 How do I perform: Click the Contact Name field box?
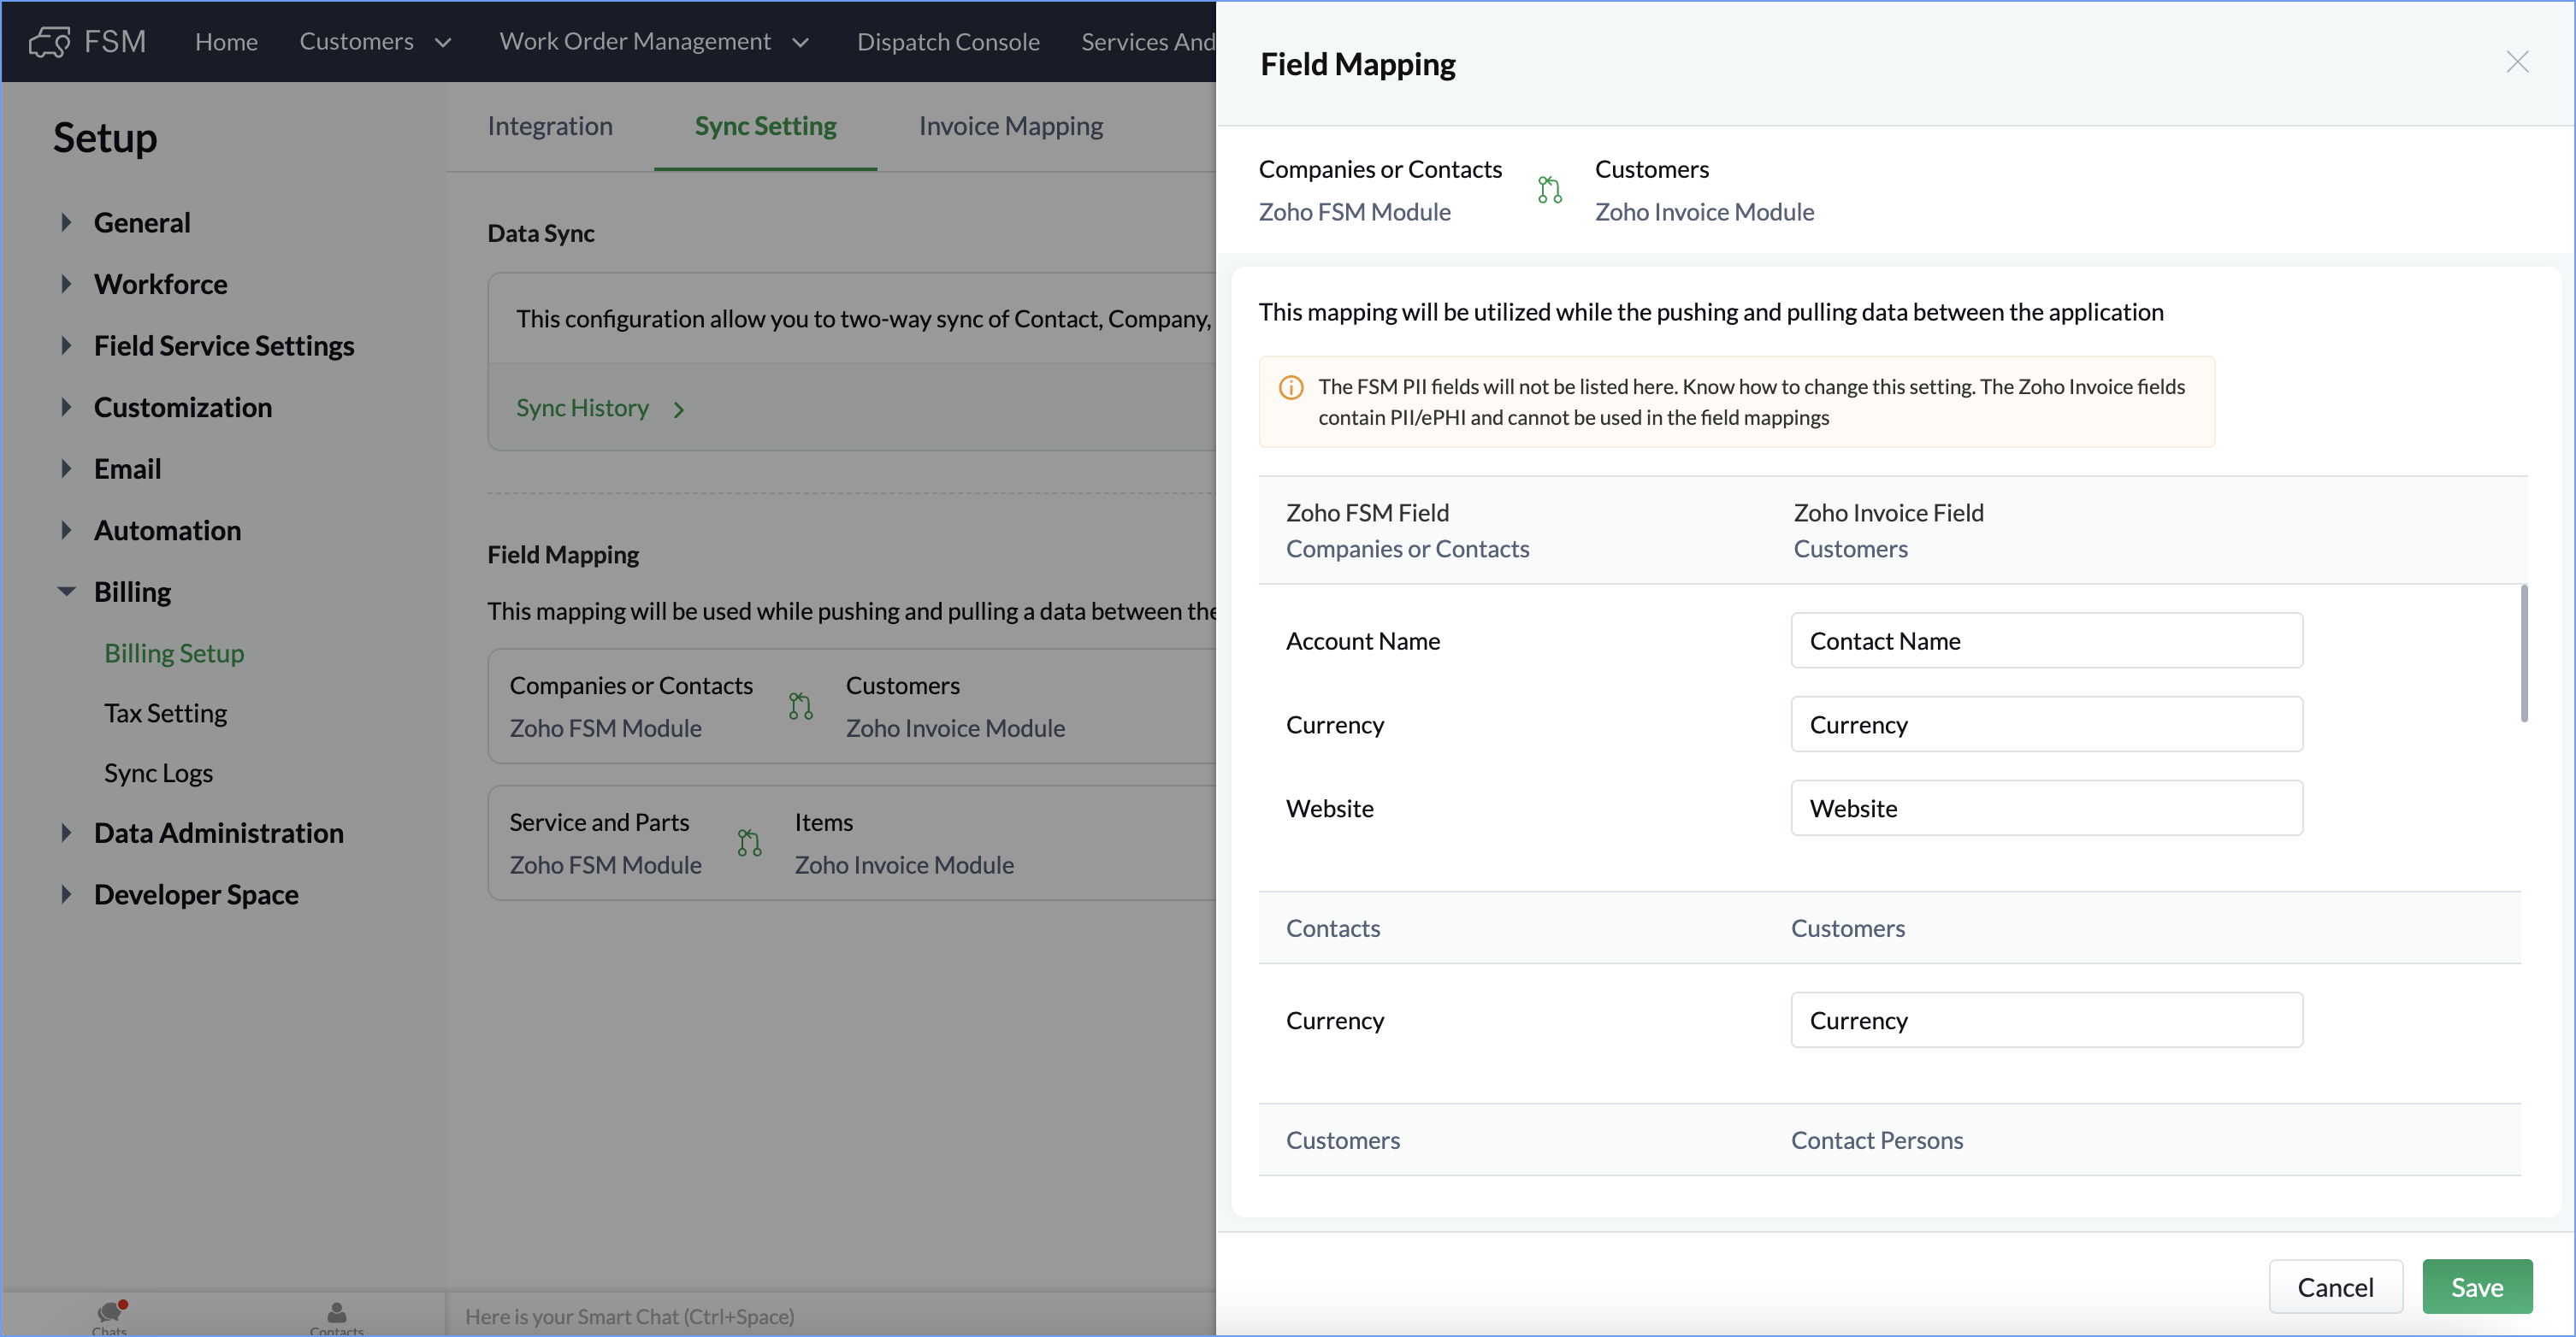click(2046, 640)
